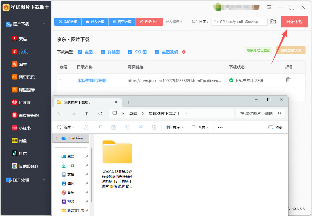
Task: Click the 清空链接 button
Action: [x=122, y=22]
